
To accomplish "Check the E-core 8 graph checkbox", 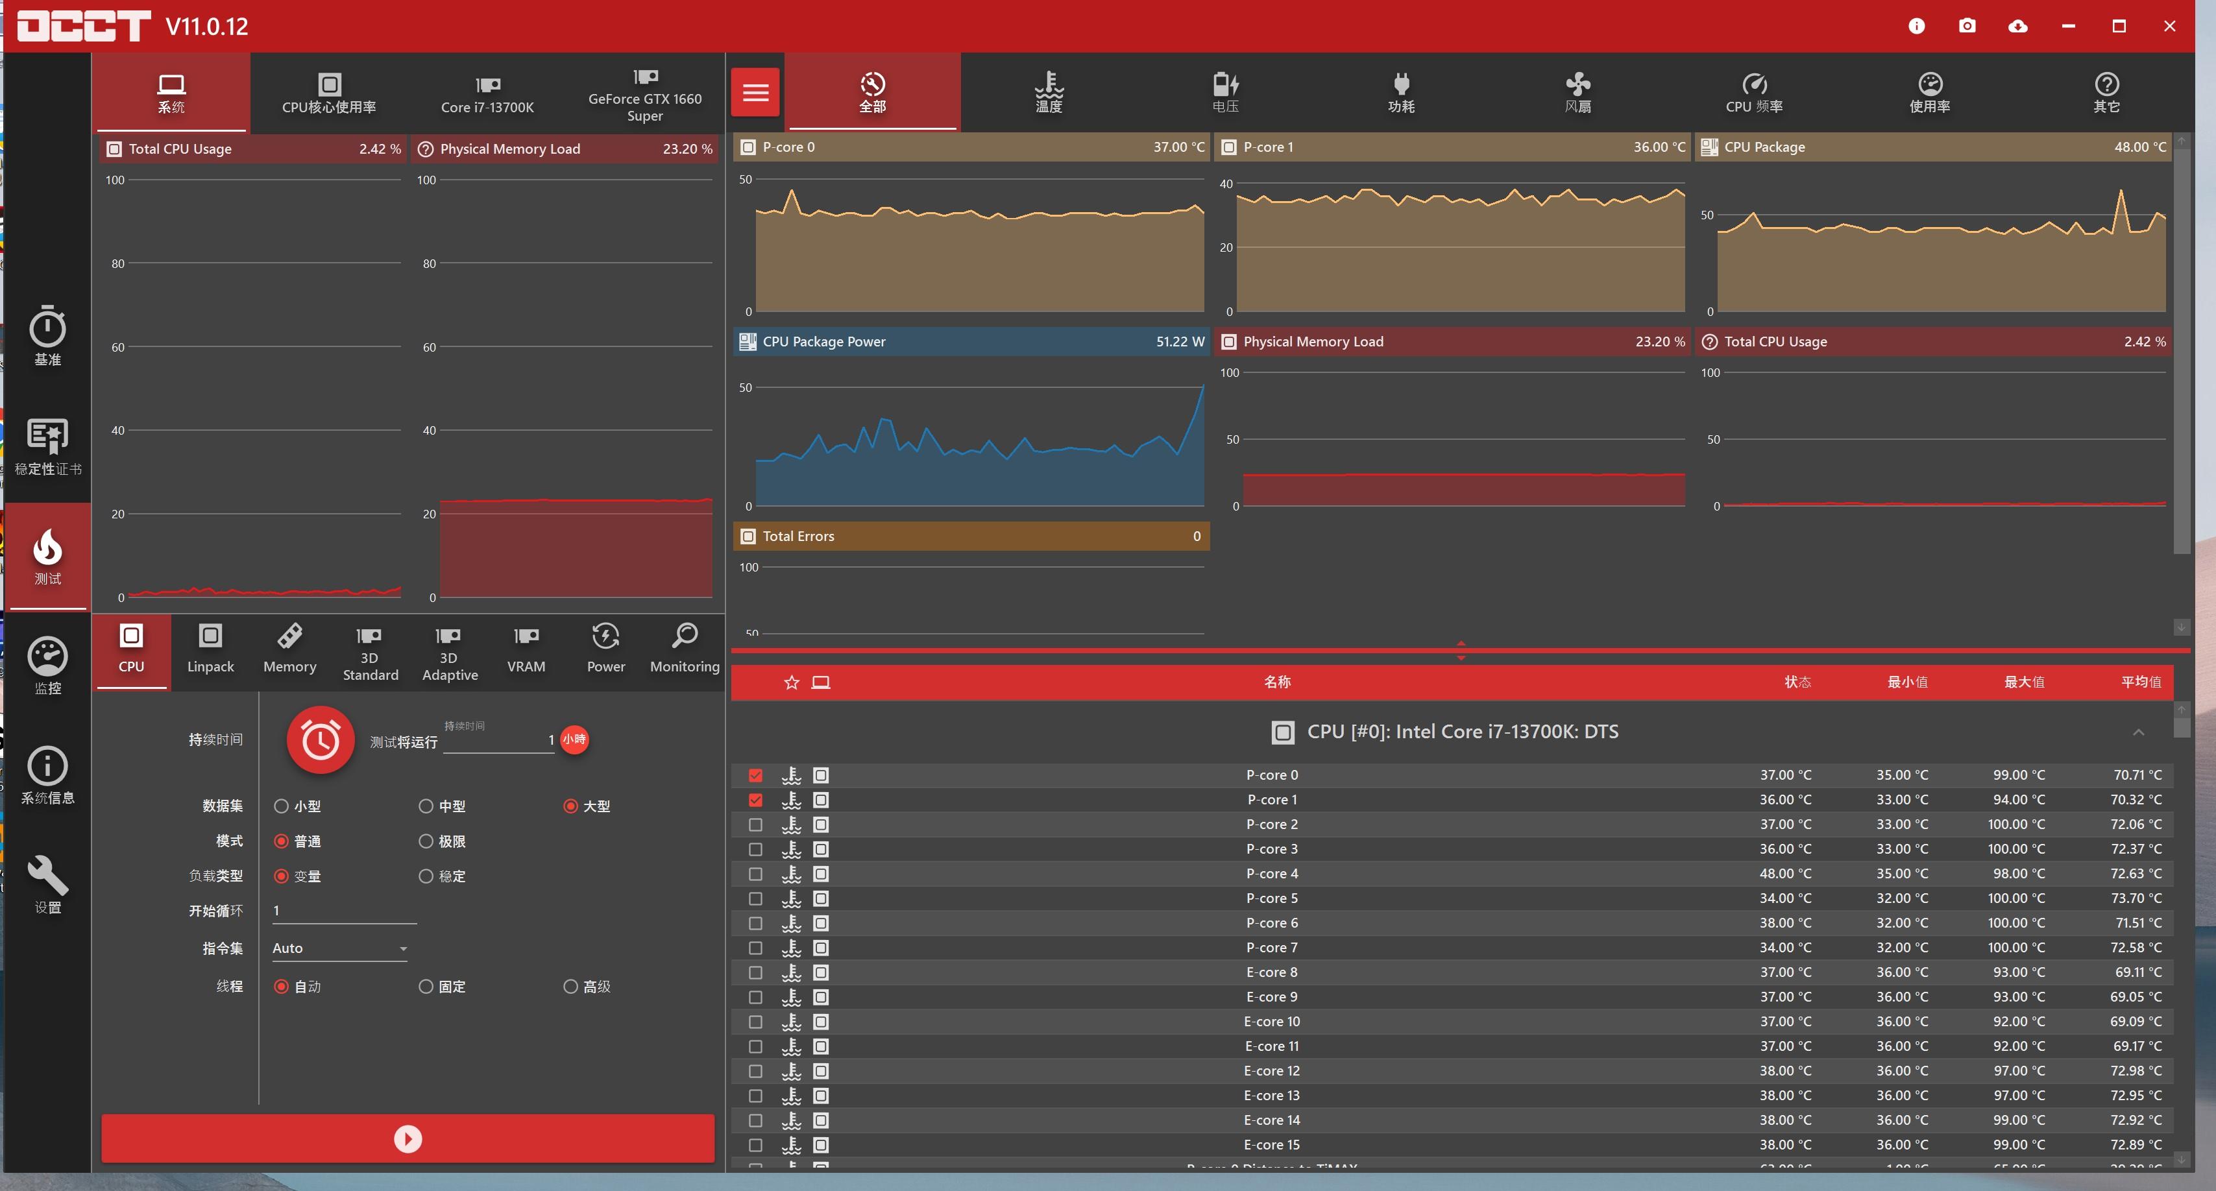I will tap(755, 972).
